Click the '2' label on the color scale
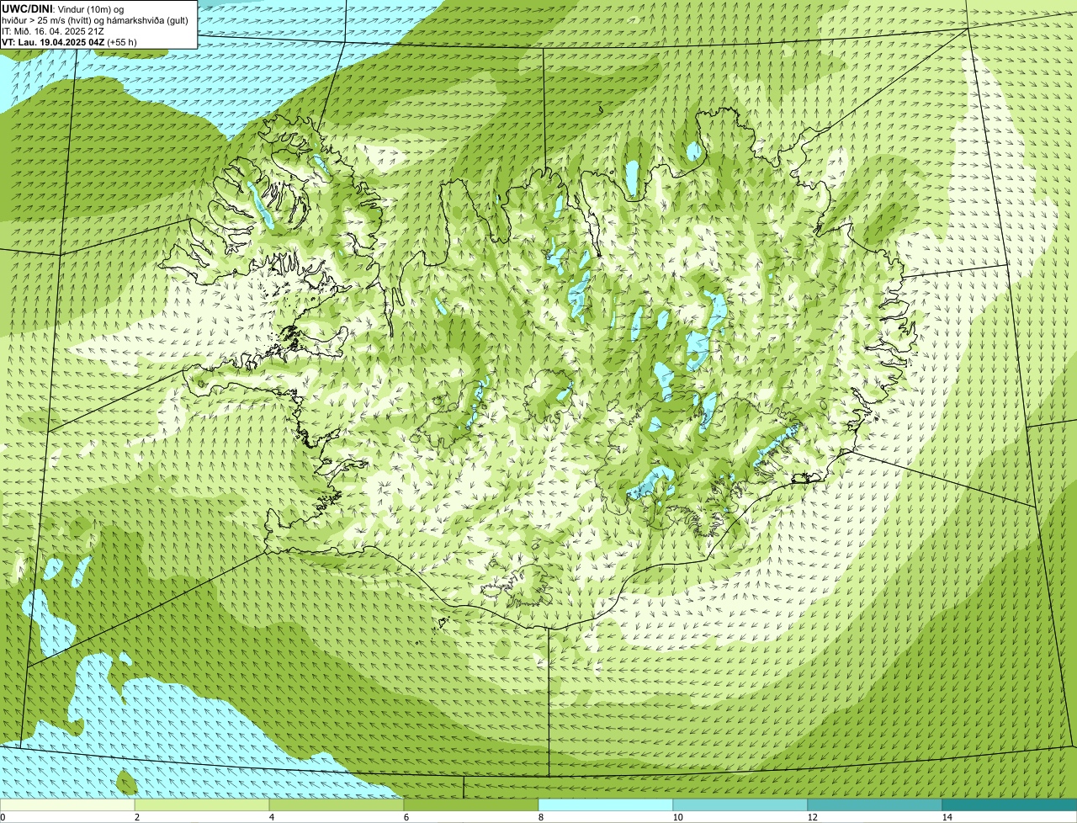1077x823 pixels. [136, 817]
